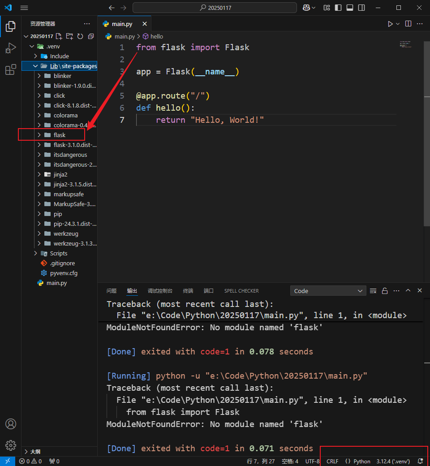The width and height of the screenshot is (430, 466).
Task: Maximize the panel size chevron
Action: pyautogui.click(x=408, y=290)
